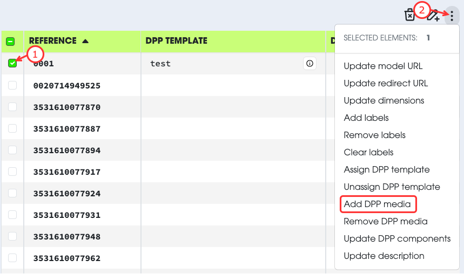The height and width of the screenshot is (274, 464).
Task: Click the info icon next to test
Action: 310,64
